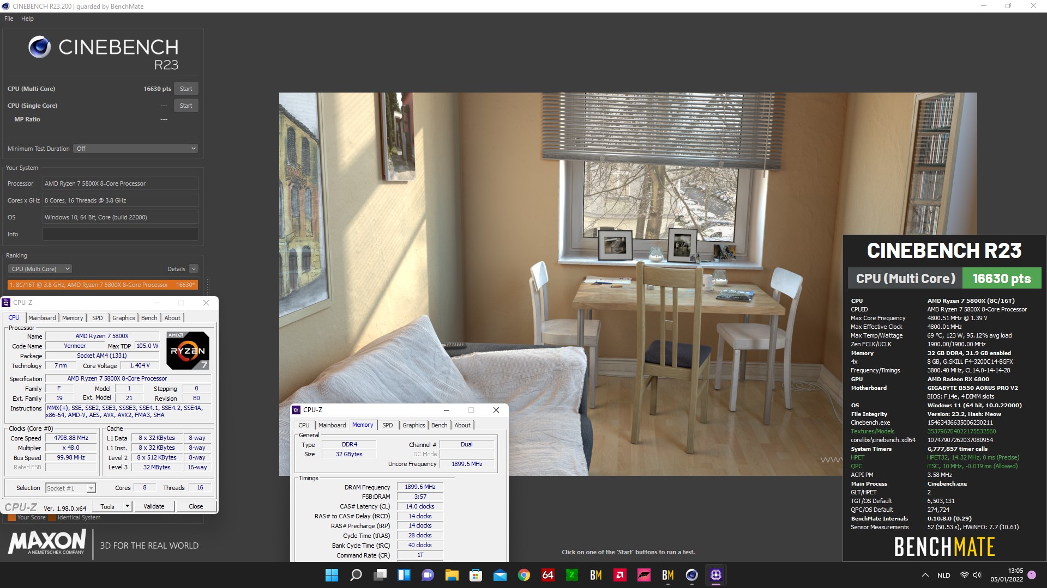Select Graphics tab in CPU-Z Memory window
Image resolution: width=1047 pixels, height=588 pixels.
tap(413, 425)
